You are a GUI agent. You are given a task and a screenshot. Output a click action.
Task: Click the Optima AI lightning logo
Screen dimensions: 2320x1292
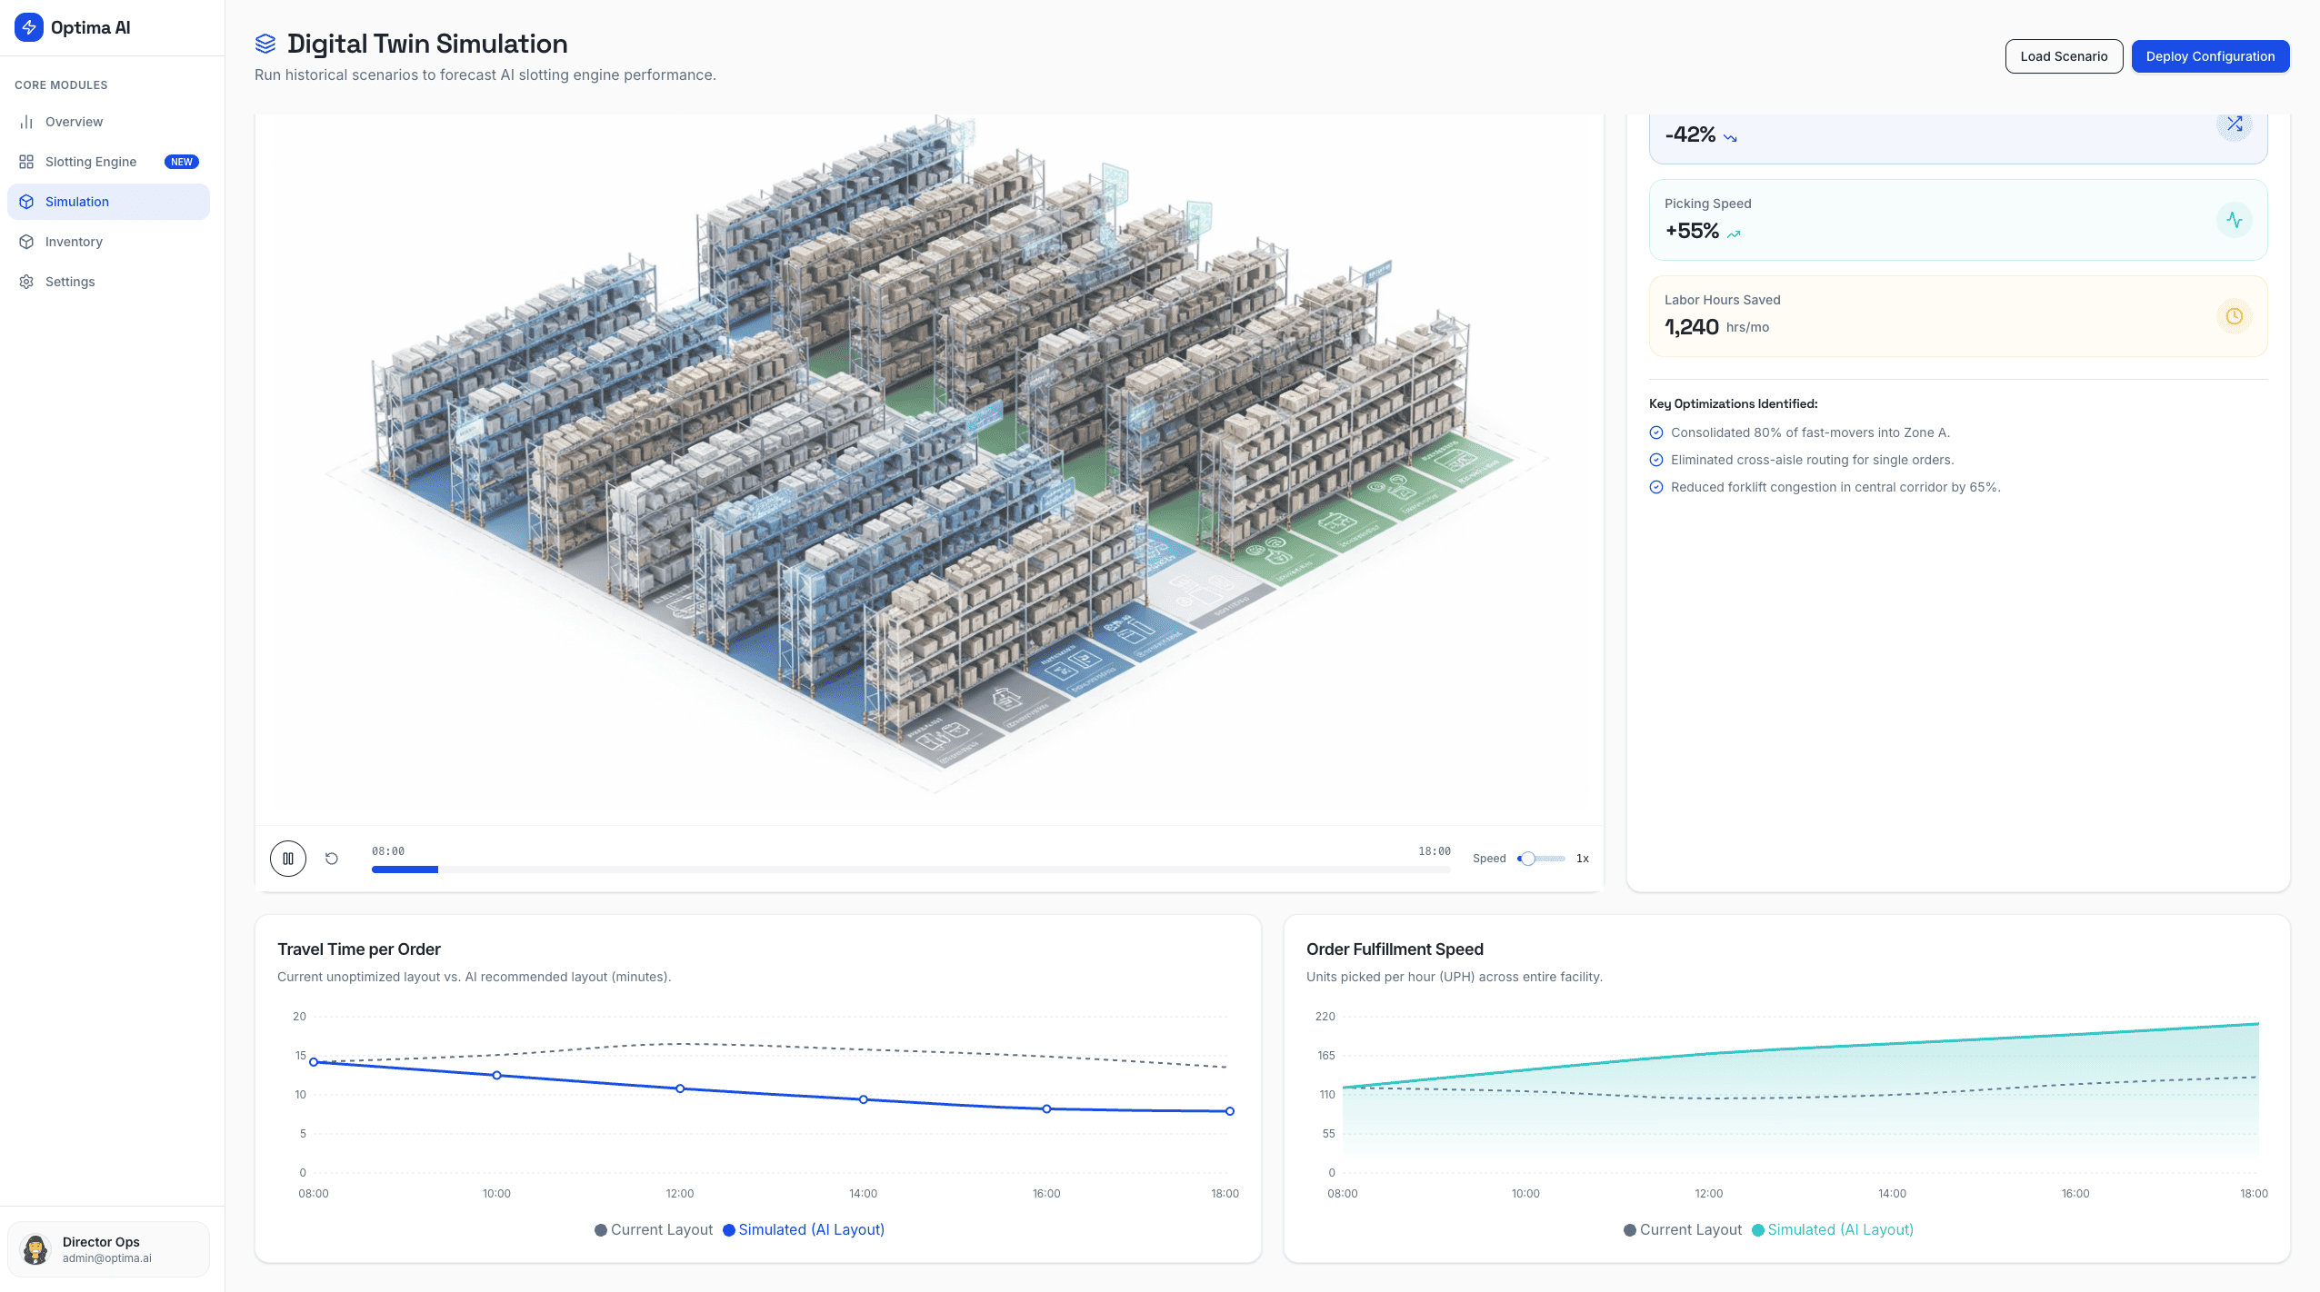click(x=29, y=27)
